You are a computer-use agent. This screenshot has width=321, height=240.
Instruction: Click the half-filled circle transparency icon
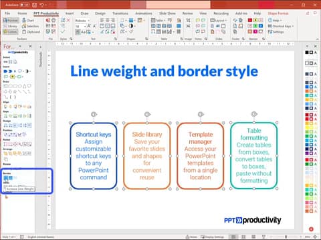pos(131,26)
